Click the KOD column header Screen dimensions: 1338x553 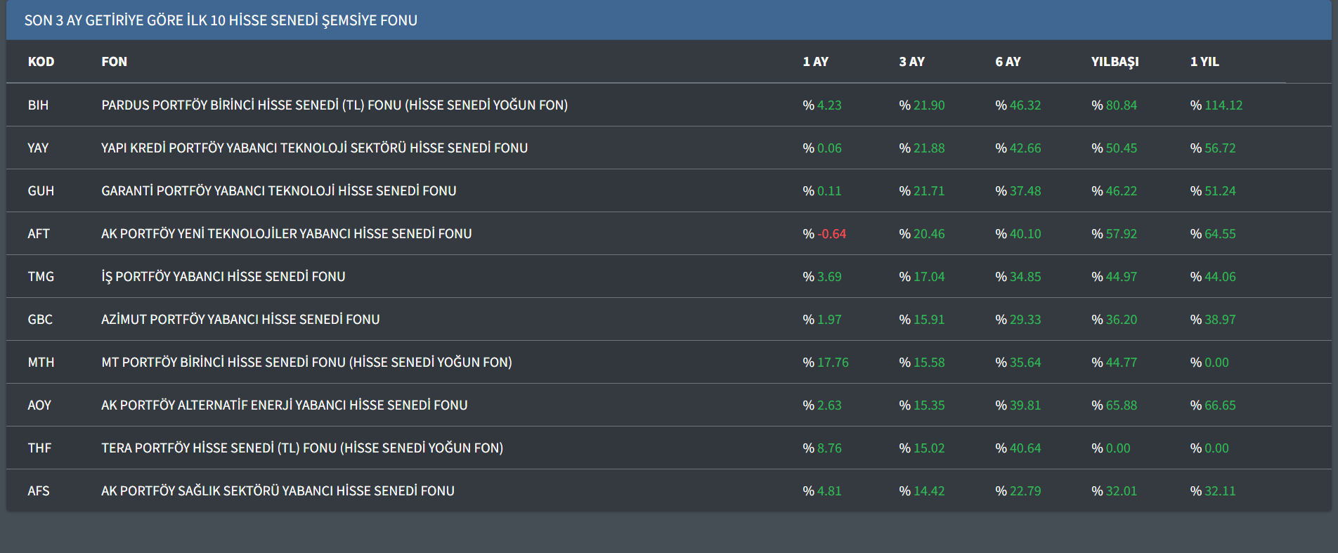click(41, 62)
